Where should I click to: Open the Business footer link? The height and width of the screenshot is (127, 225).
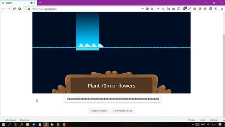tap(24, 120)
